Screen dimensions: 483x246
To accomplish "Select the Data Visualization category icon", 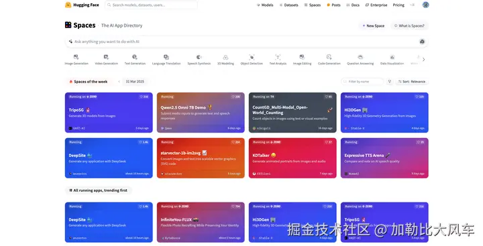I will [x=392, y=57].
